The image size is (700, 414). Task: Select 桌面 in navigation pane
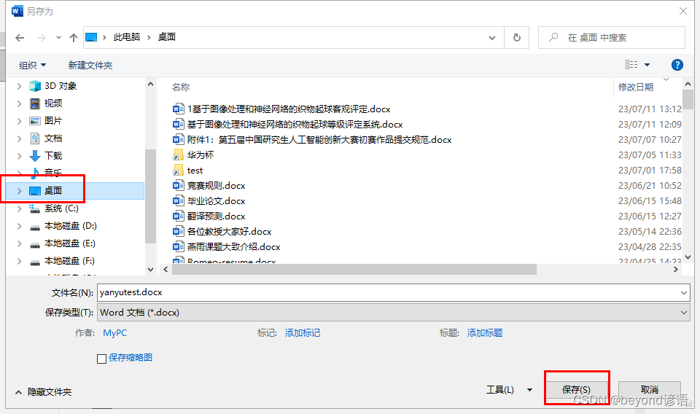coord(53,191)
